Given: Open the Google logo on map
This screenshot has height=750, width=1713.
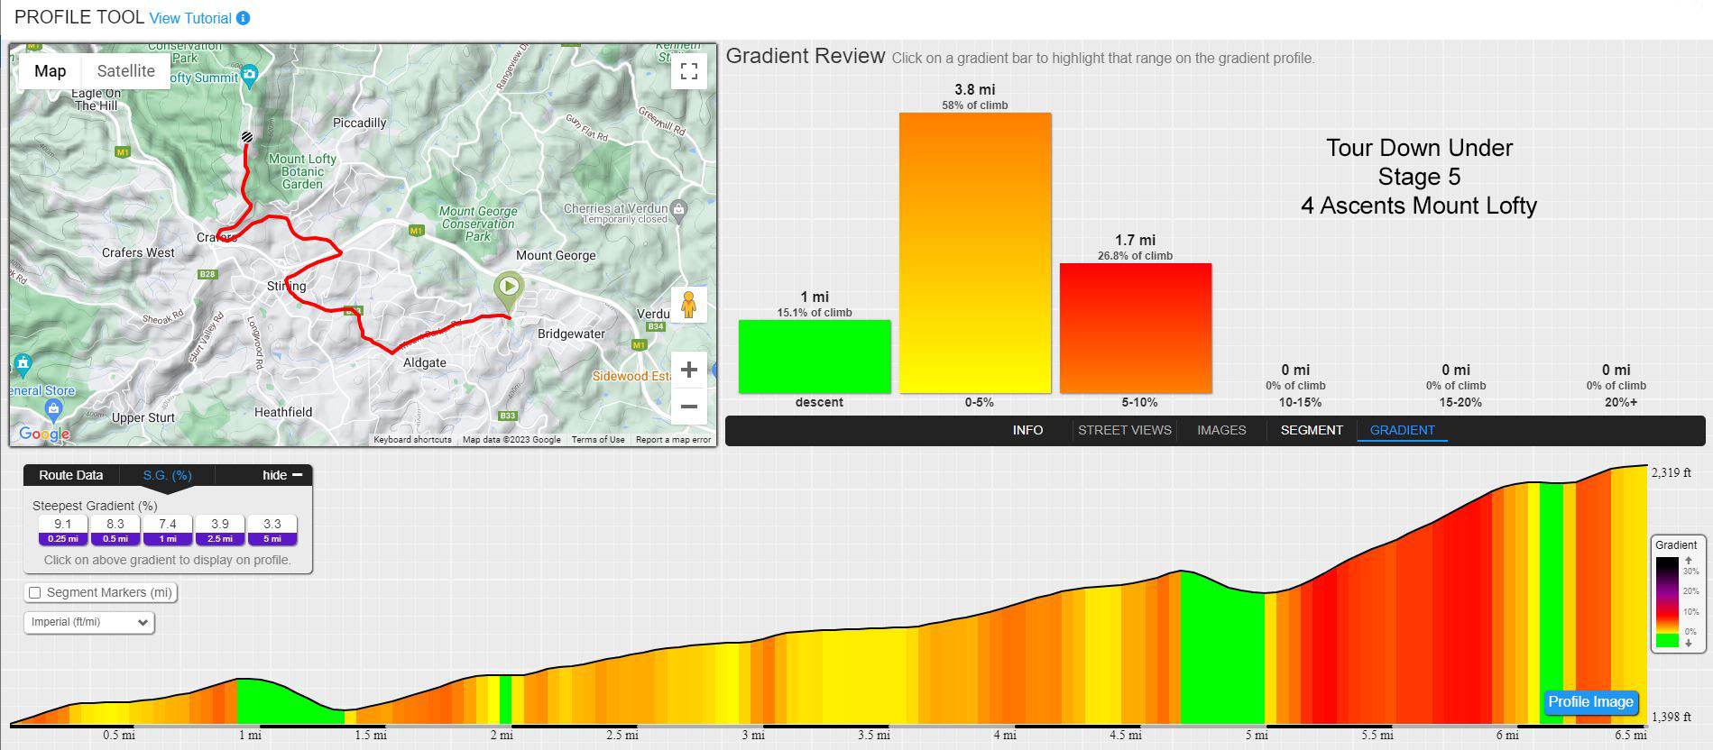Looking at the screenshot, I should click(x=44, y=434).
